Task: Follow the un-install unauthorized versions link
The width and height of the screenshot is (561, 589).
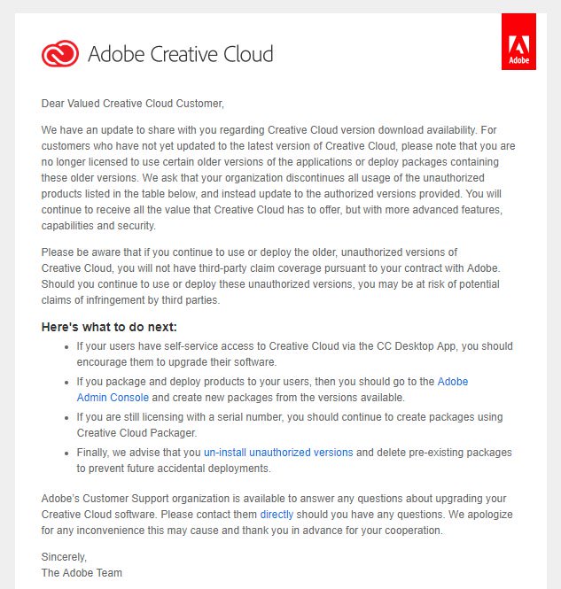Action: coord(278,452)
